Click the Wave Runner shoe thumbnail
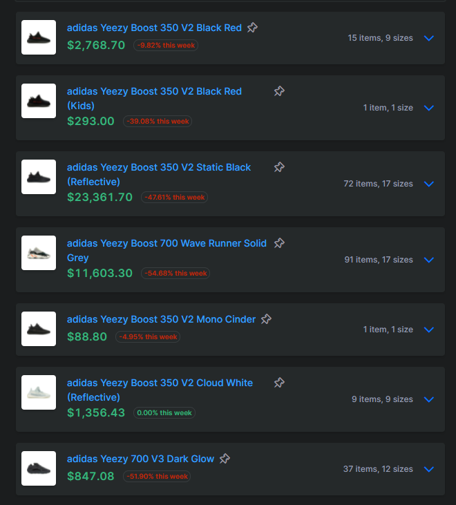This screenshot has width=456, height=505. pos(39,253)
